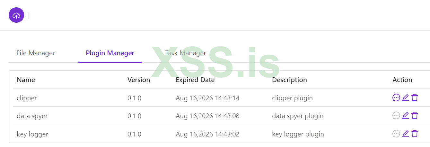Open the message icon for clipper
The width and height of the screenshot is (430, 147).
[396, 97]
